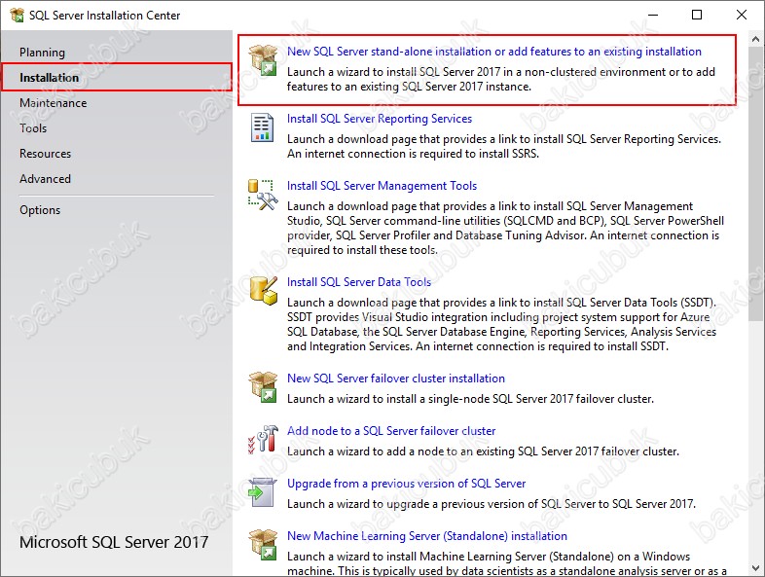Viewport: 765px width, 577px height.
Task: Click text "Launch a wizard to install a single-node SQL Server 2017 failover cluster."
Action: coord(470,399)
